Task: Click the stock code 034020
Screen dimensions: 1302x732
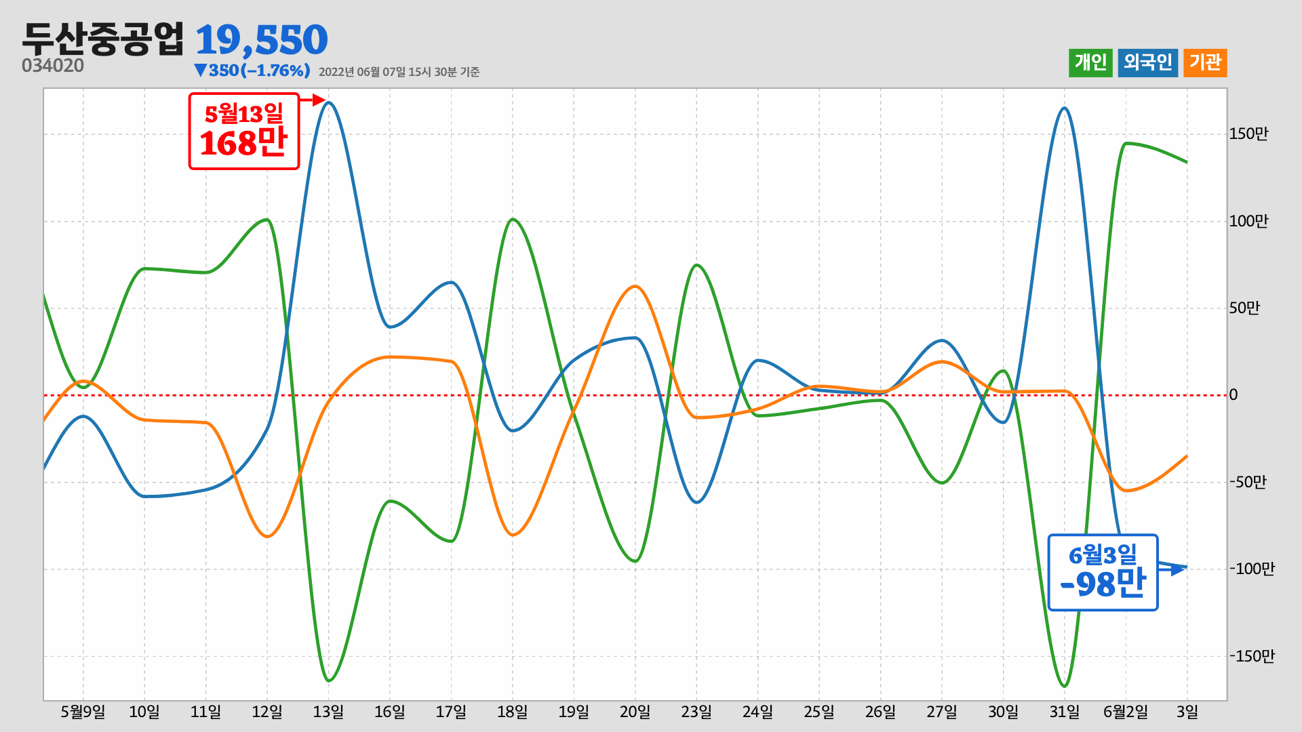Action: tap(53, 66)
